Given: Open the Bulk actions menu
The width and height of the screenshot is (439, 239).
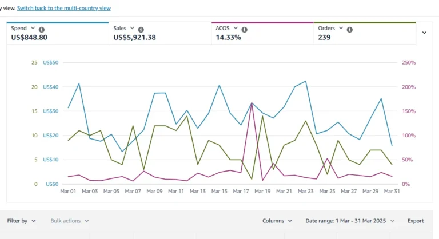Looking at the screenshot, I should [x=70, y=221].
